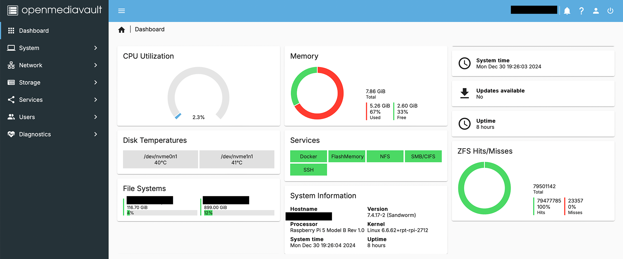The width and height of the screenshot is (623, 259).
Task: Expand the Storage section arrow
Action: pos(95,82)
